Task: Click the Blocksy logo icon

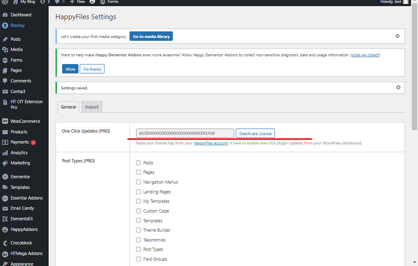Action: 5,26
